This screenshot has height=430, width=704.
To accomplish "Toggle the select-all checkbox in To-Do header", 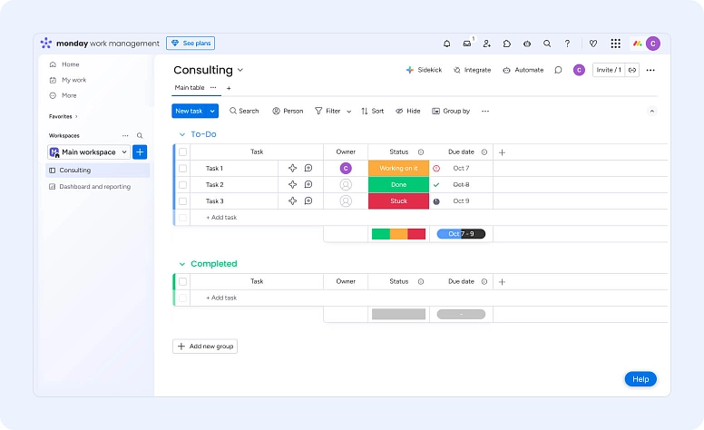I will click(x=182, y=152).
